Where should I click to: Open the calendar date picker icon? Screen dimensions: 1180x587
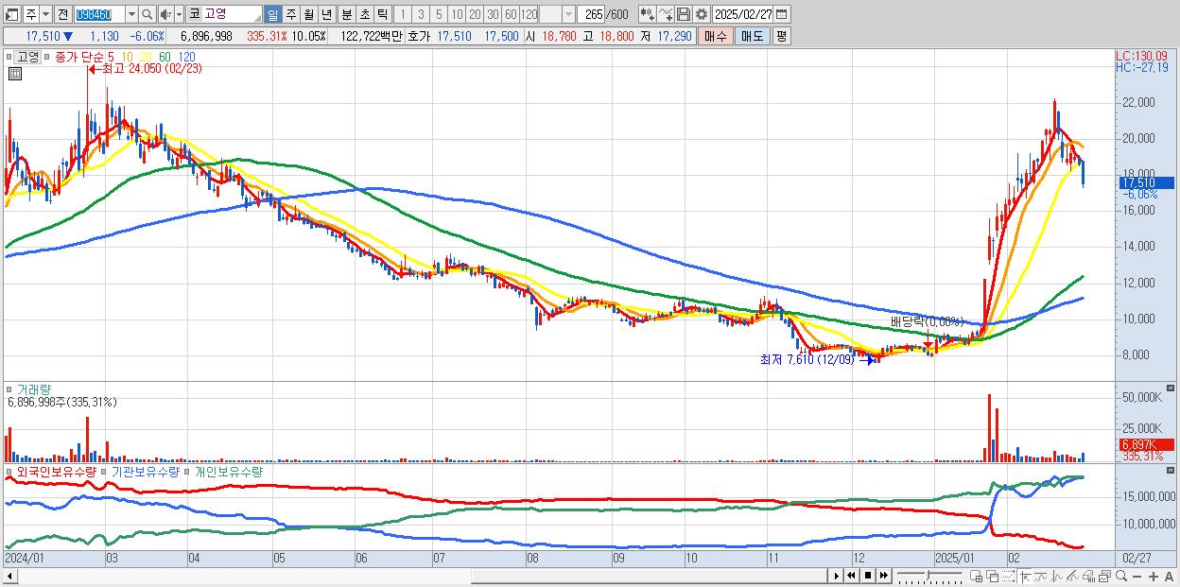(x=781, y=14)
